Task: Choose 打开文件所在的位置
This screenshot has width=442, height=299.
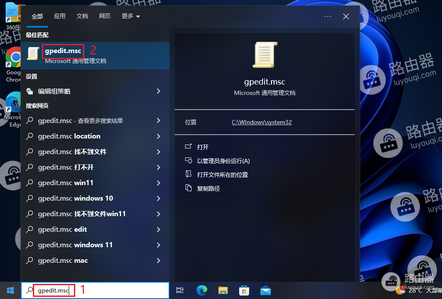Action: tap(222, 175)
